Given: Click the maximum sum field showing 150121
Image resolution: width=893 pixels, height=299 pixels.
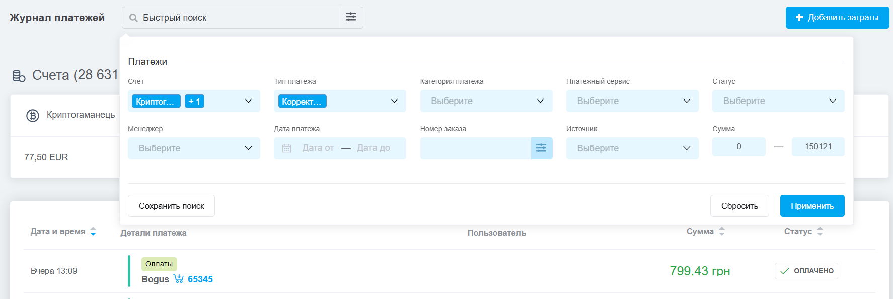Looking at the screenshot, I should (817, 147).
